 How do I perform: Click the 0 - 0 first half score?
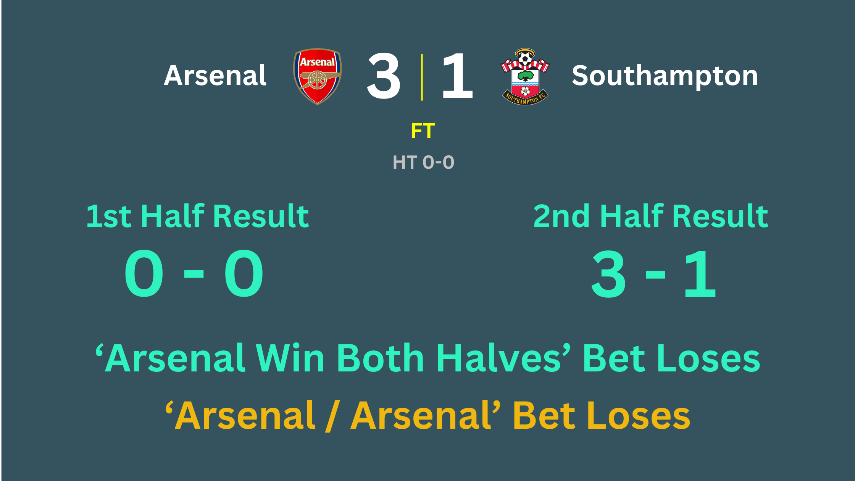pos(194,273)
